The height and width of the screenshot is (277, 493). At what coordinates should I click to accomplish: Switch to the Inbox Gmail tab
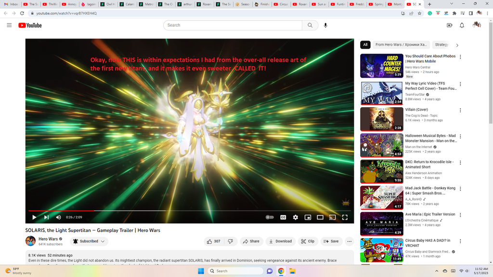(x=11, y=4)
